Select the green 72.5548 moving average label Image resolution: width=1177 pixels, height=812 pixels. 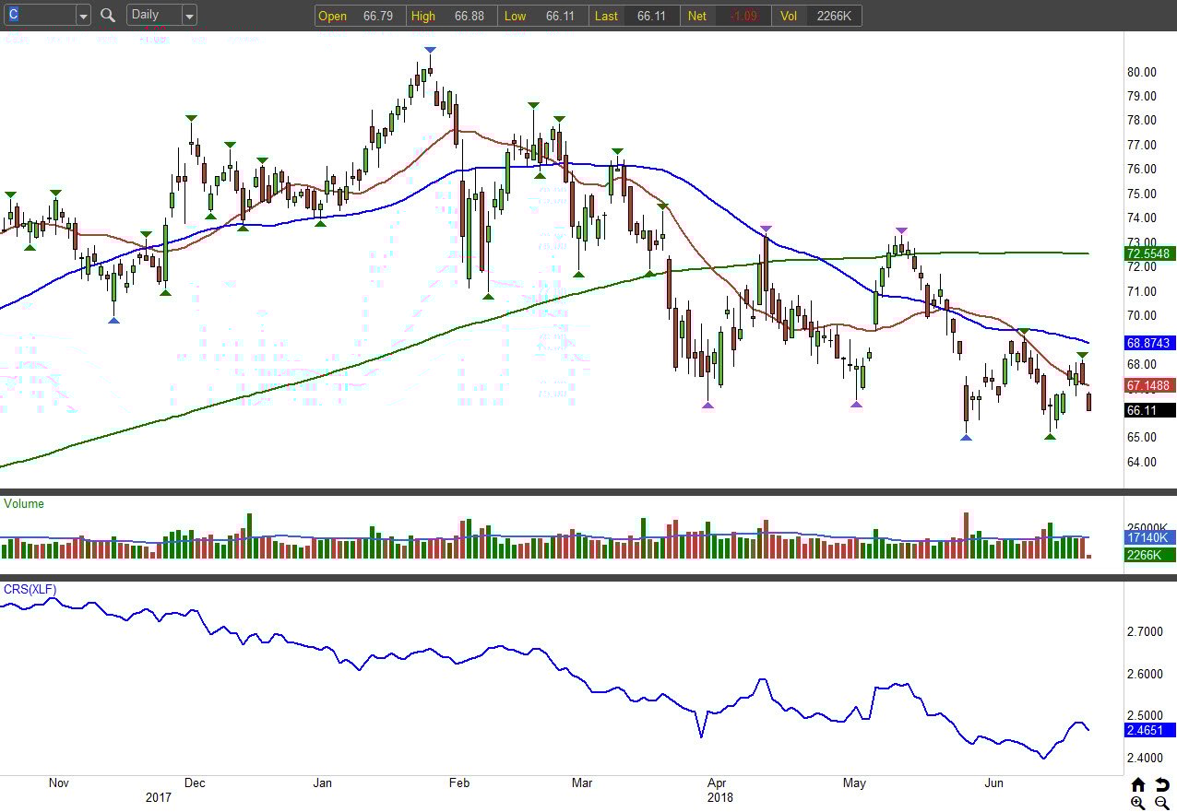point(1149,253)
